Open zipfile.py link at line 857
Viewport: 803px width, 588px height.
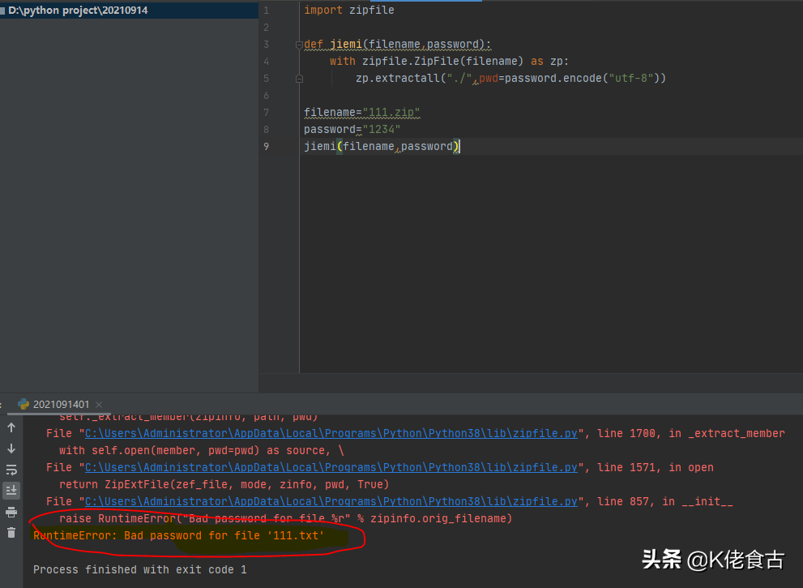331,501
